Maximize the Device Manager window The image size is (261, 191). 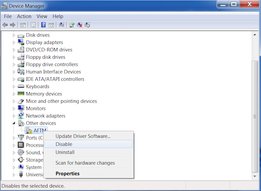point(234,4)
